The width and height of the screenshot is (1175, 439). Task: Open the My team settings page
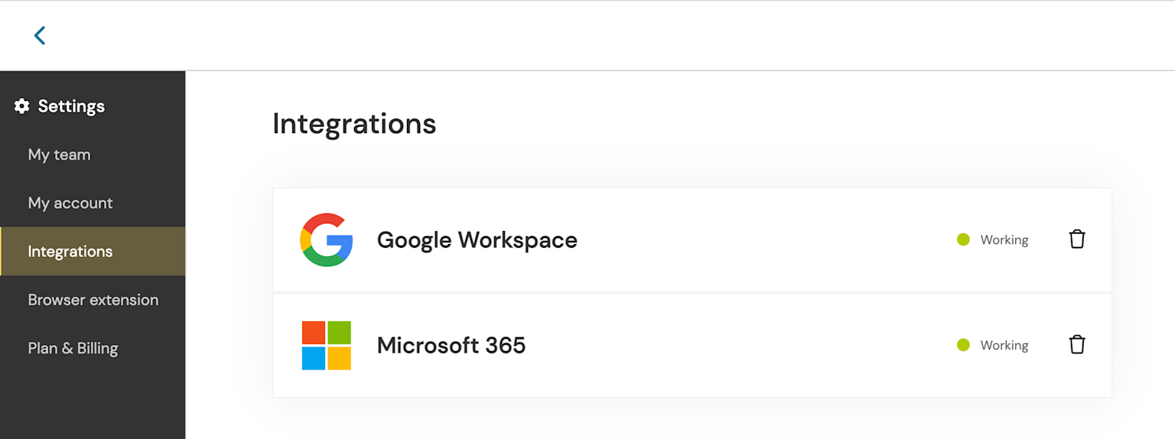[x=60, y=154]
